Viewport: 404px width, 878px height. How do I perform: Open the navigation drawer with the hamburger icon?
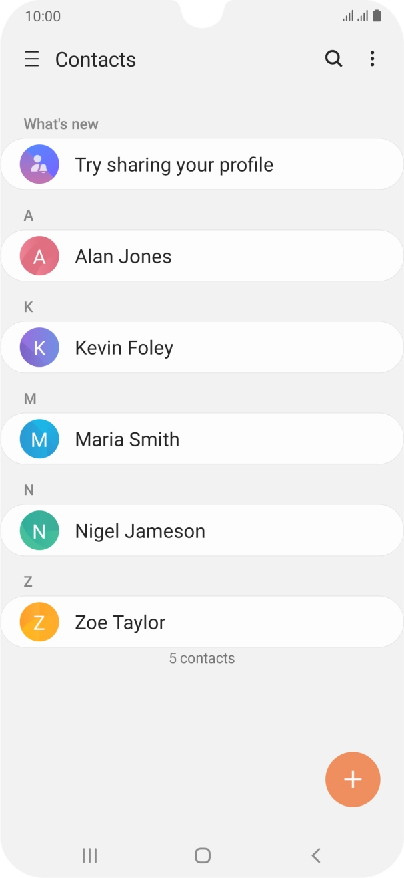coord(31,59)
